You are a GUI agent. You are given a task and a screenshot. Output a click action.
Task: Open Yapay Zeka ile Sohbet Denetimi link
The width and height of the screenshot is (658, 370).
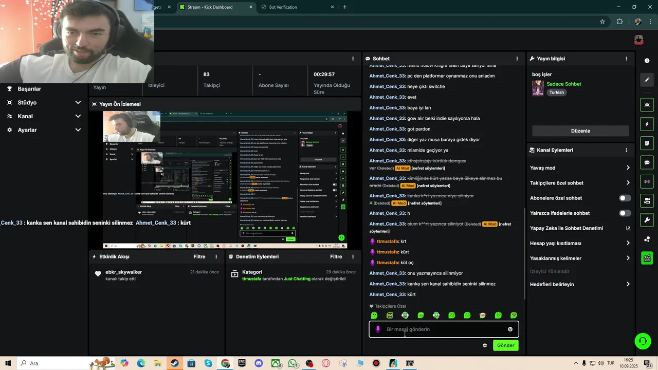tap(580, 228)
